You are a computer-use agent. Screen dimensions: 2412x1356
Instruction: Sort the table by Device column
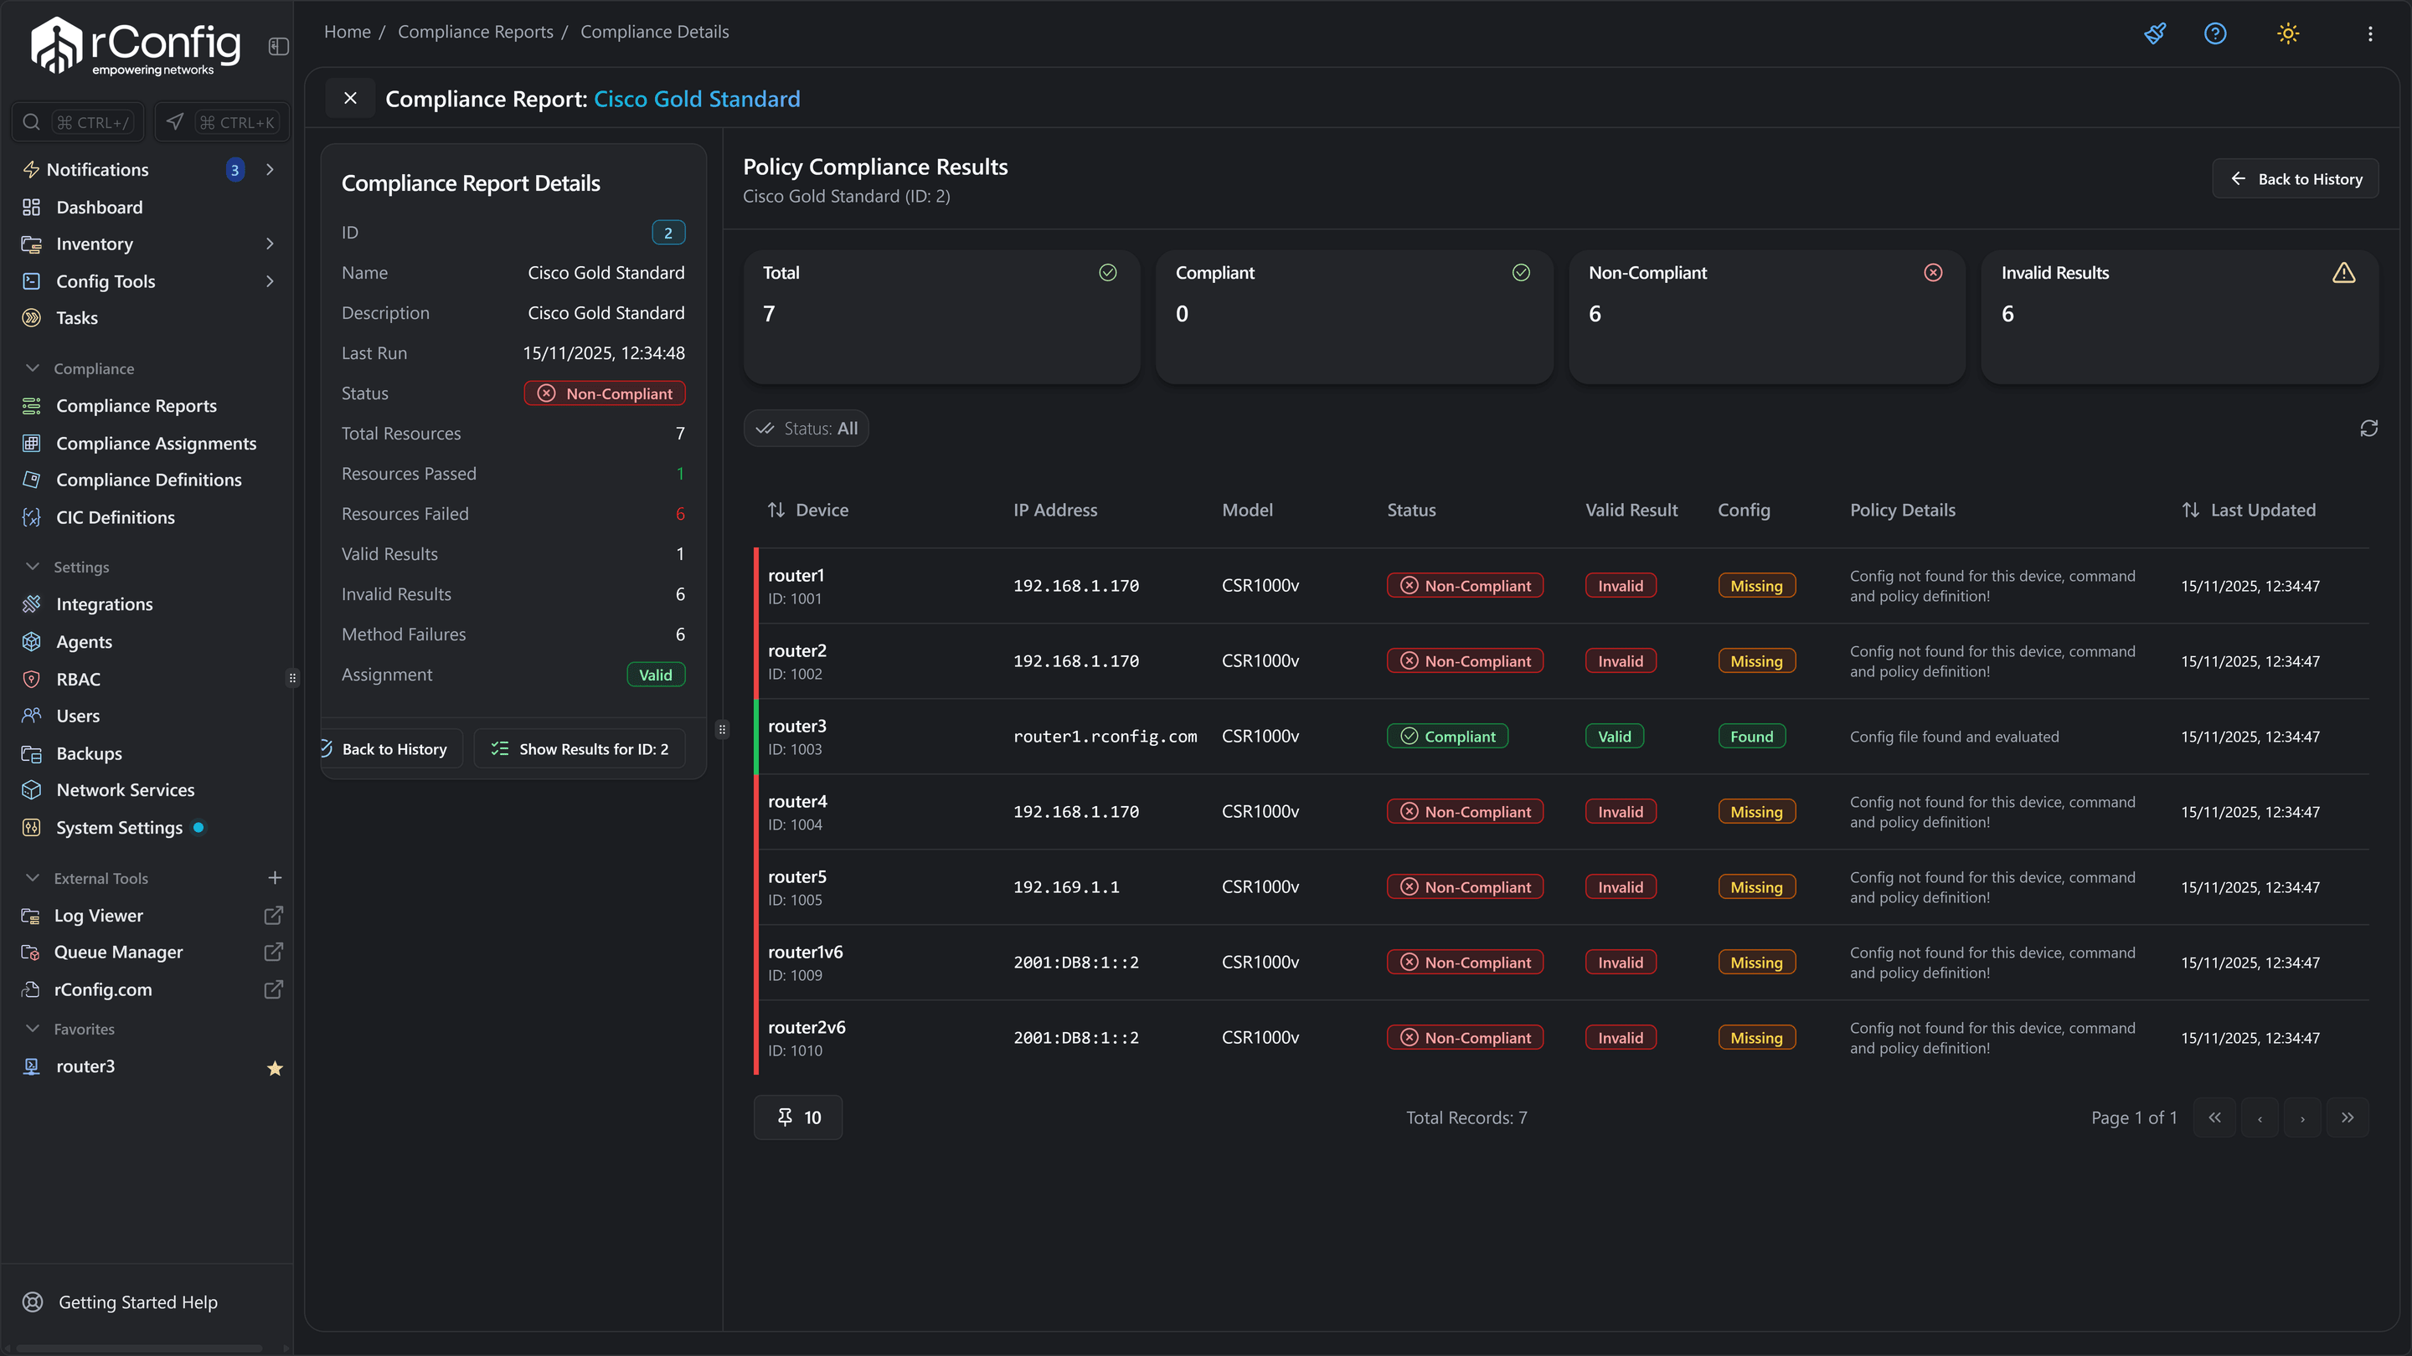808,509
